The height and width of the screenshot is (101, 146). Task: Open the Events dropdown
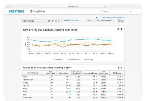pos(90,21)
